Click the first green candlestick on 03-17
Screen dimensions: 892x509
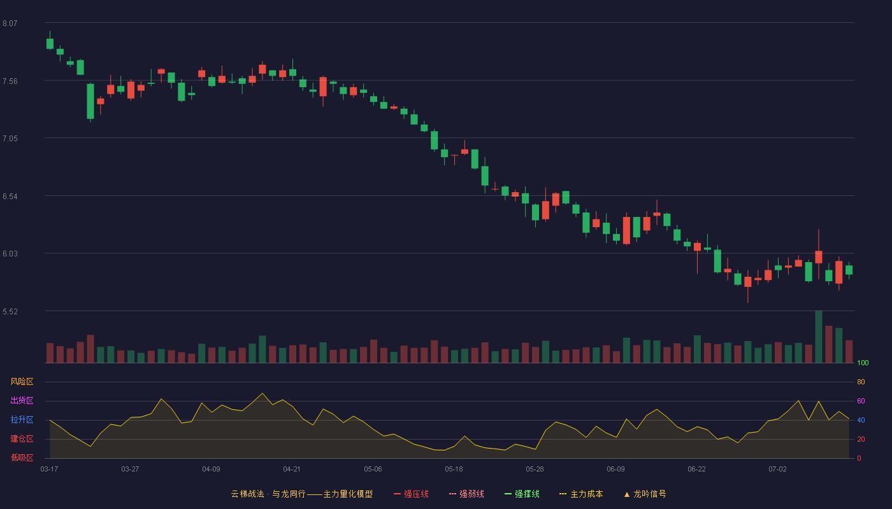50,43
